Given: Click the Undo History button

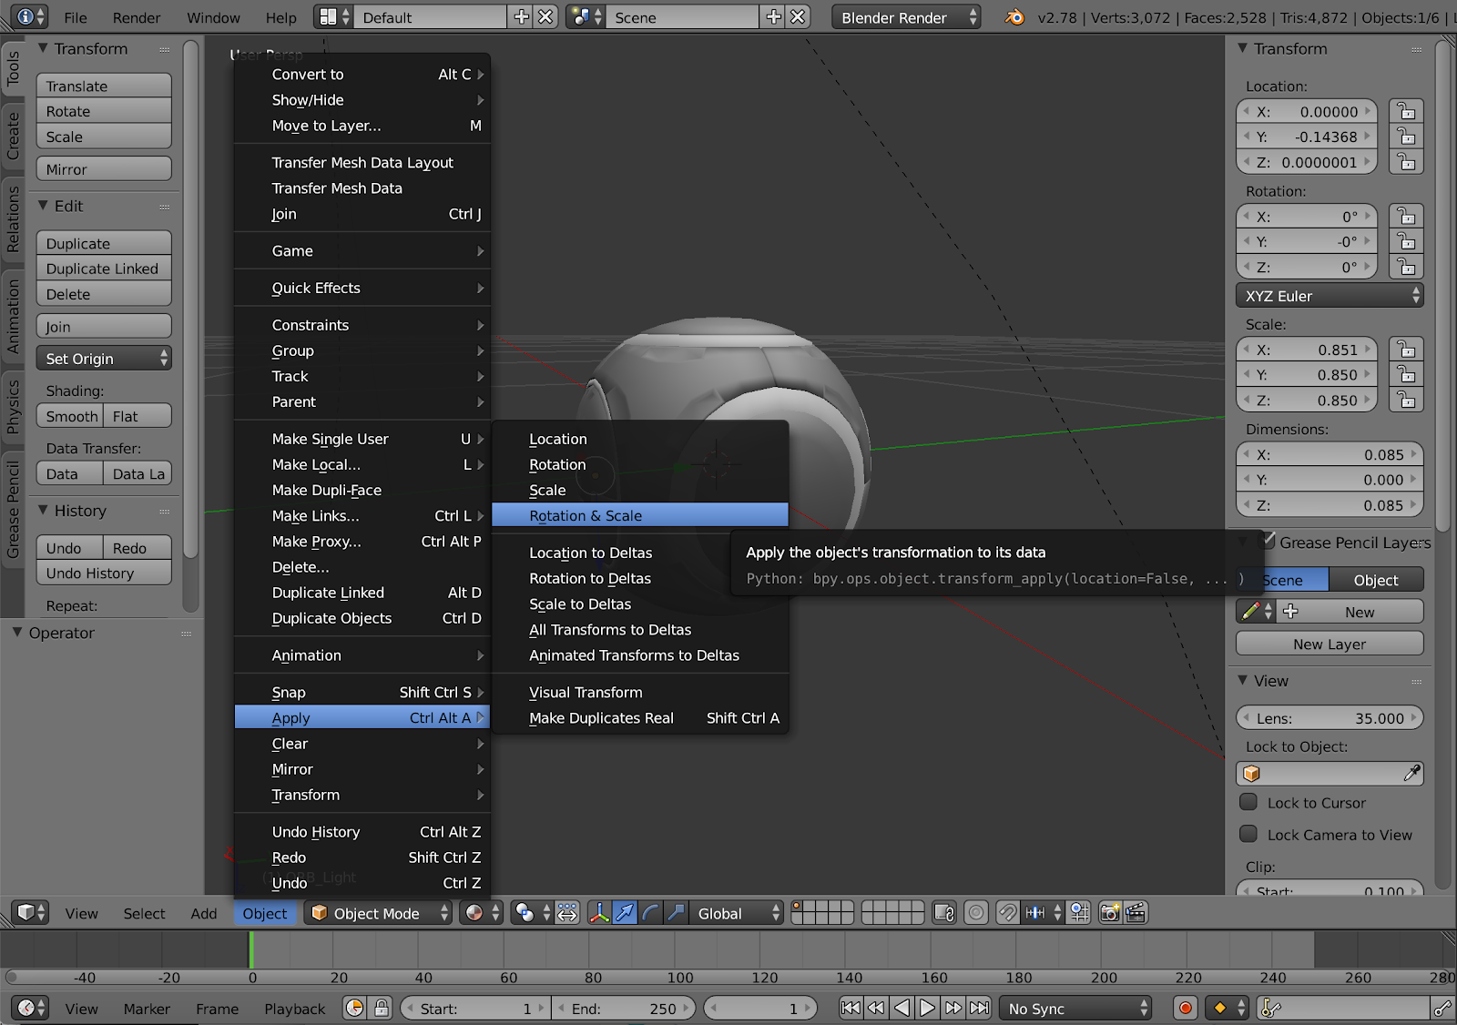Looking at the screenshot, I should 104,573.
